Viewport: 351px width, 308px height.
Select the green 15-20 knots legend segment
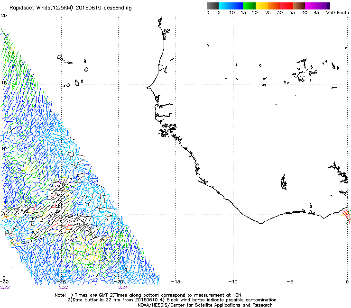(x=249, y=6)
